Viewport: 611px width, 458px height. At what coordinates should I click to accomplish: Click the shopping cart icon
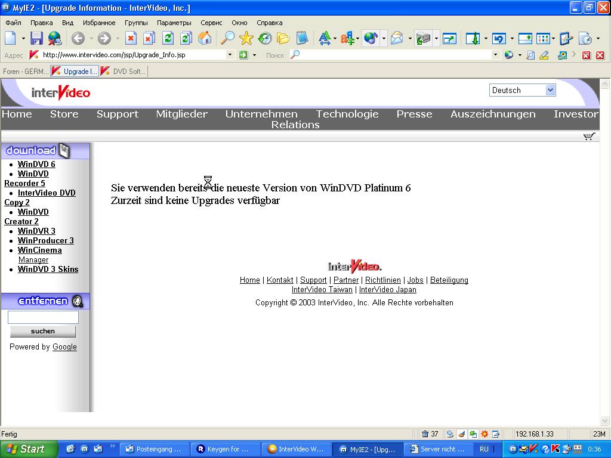(x=589, y=137)
